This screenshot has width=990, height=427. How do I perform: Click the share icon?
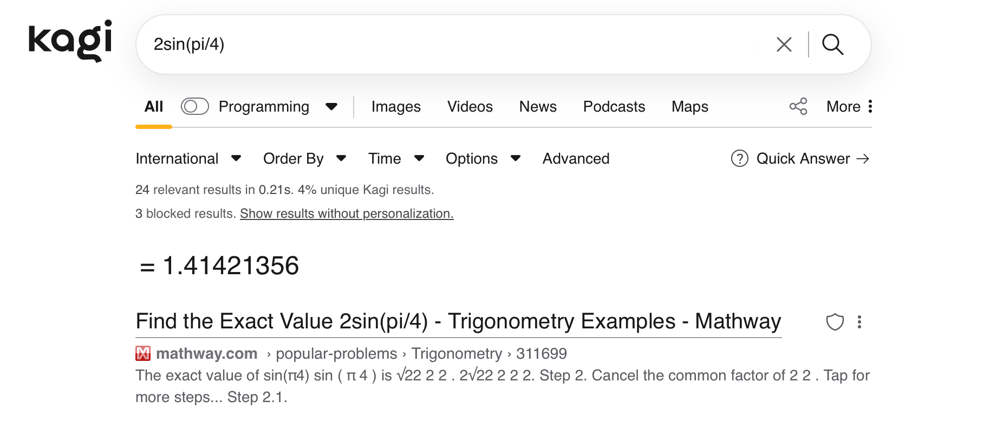tap(798, 106)
